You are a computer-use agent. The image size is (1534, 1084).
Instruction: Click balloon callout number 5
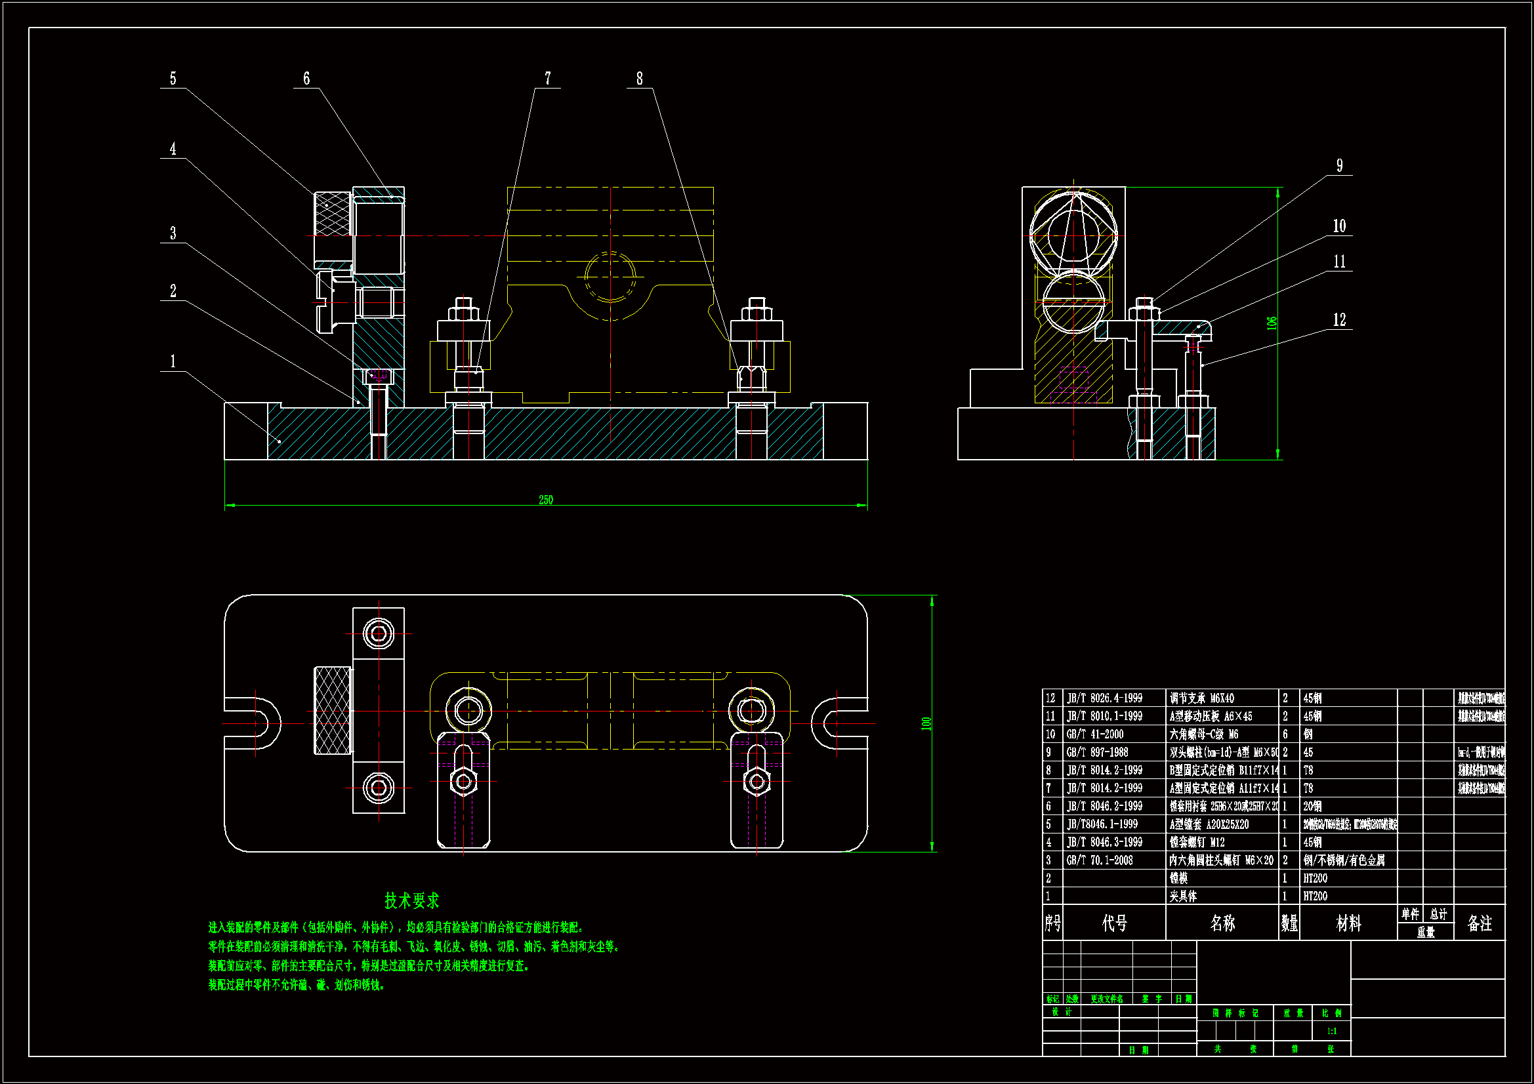coord(173,79)
